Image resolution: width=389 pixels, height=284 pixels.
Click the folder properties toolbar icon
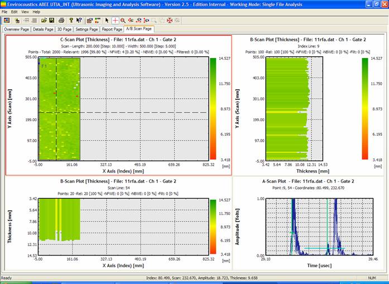click(x=89, y=20)
